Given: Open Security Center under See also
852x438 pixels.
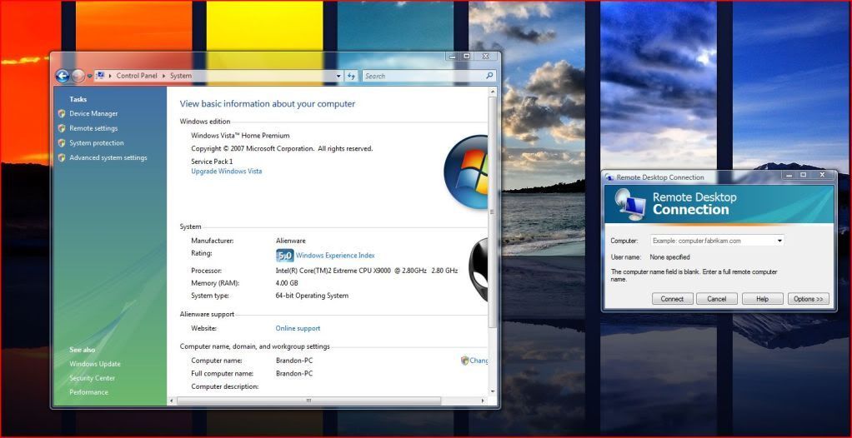Looking at the screenshot, I should [93, 378].
